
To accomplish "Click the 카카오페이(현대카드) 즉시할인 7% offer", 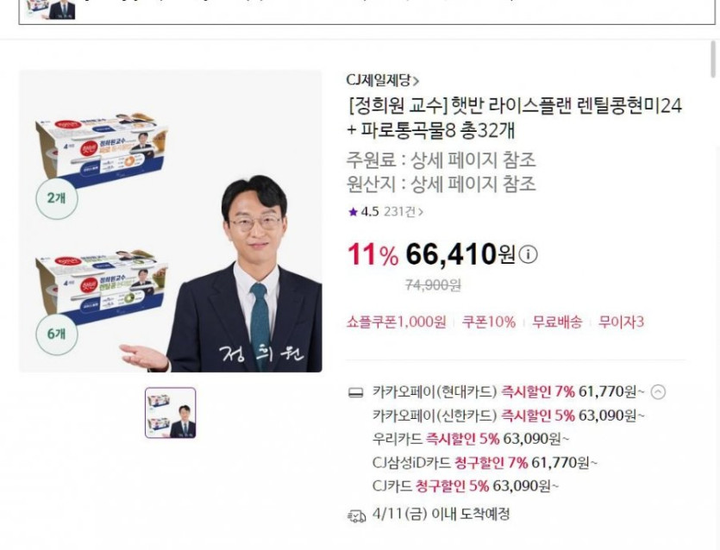I will (509, 392).
